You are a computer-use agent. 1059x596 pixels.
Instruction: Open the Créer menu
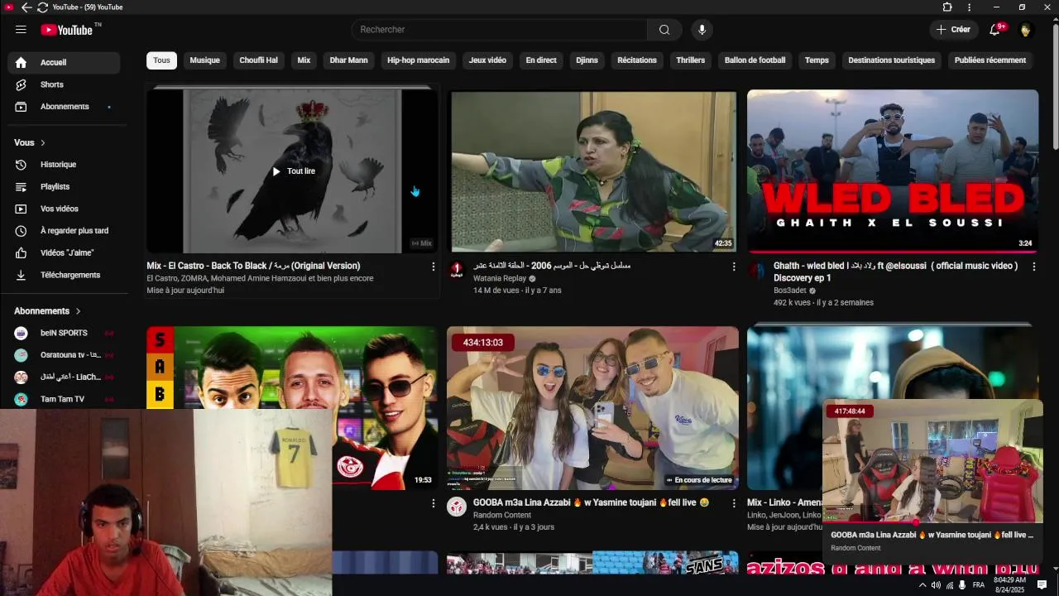[x=952, y=30]
